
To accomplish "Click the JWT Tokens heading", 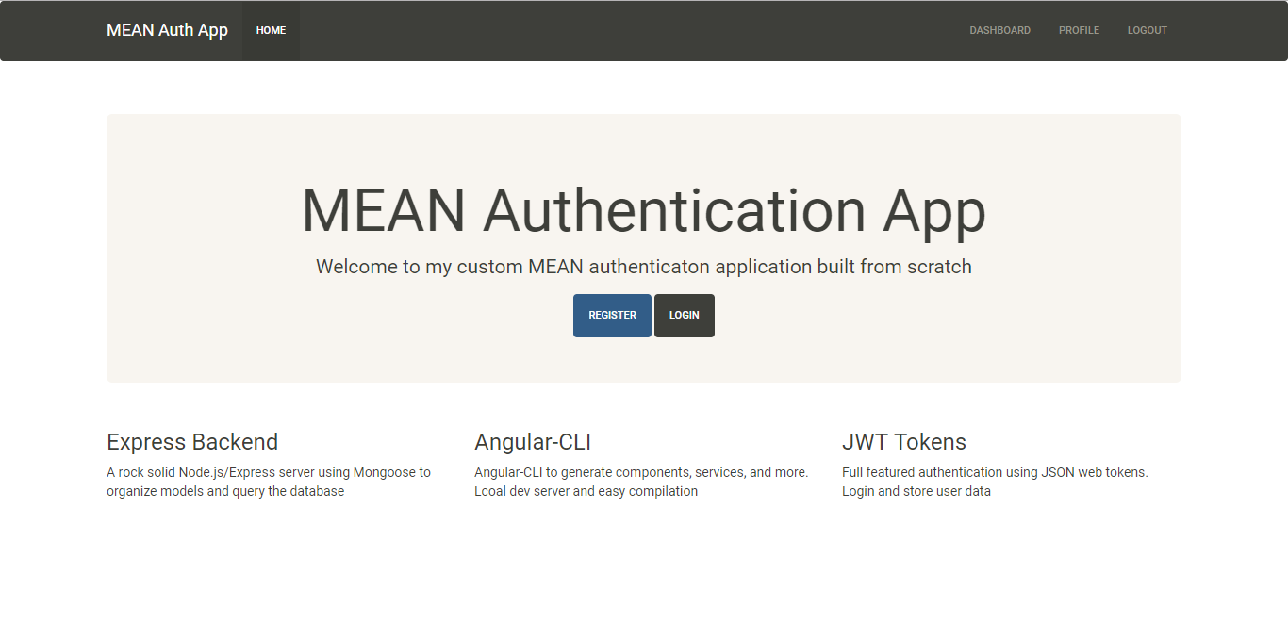I will click(904, 442).
